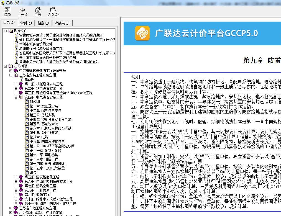Click the help window title icon

coord(2,3)
